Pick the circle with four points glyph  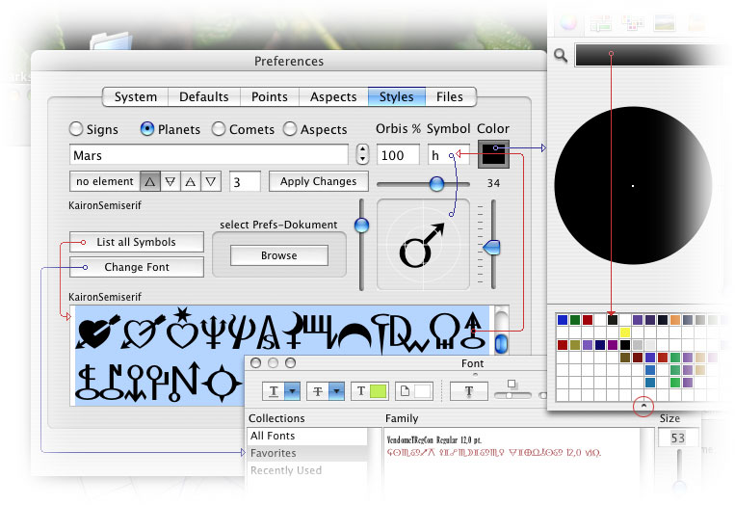pyautogui.click(x=221, y=384)
